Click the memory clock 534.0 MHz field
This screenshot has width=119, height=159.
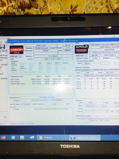(x=90, y=106)
